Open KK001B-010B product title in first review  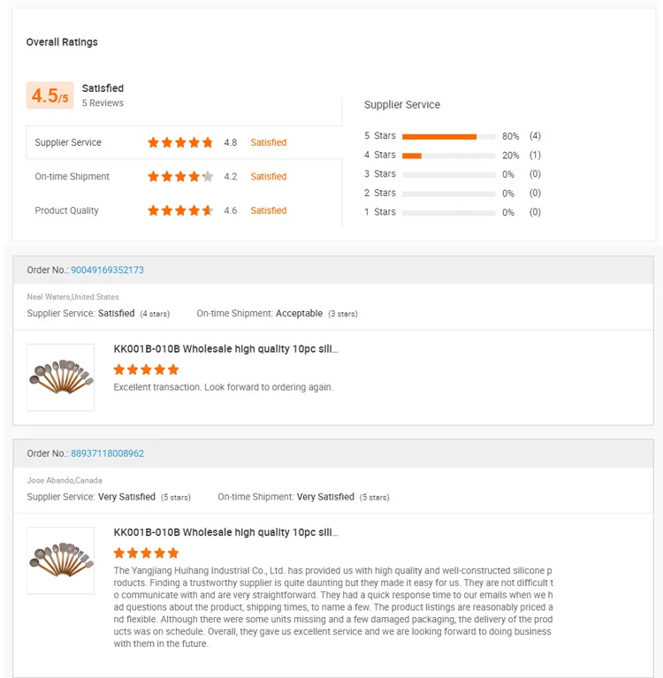pyautogui.click(x=225, y=349)
